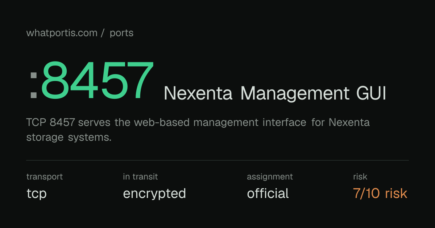435x228 pixels.
Task: Select the tcp value
Action: coord(37,194)
